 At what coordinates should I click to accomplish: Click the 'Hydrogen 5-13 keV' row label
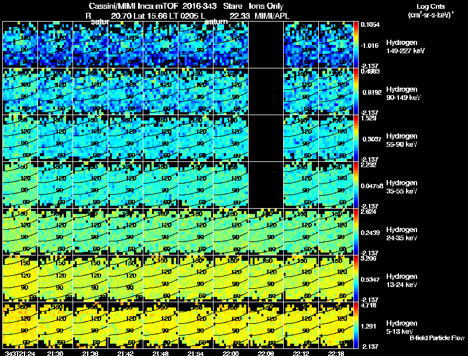[402, 327]
